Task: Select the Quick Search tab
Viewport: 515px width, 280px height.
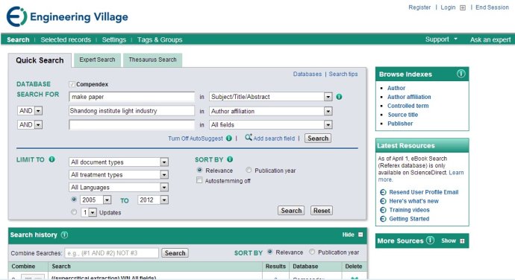Action: click(x=40, y=60)
